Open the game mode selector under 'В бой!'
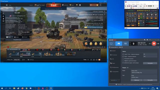Screen dimensions: 160x90 pos(53,9)
